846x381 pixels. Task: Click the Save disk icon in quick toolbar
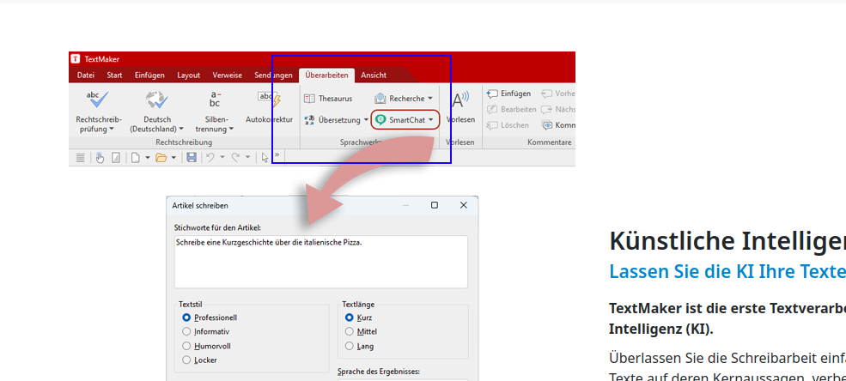(192, 158)
